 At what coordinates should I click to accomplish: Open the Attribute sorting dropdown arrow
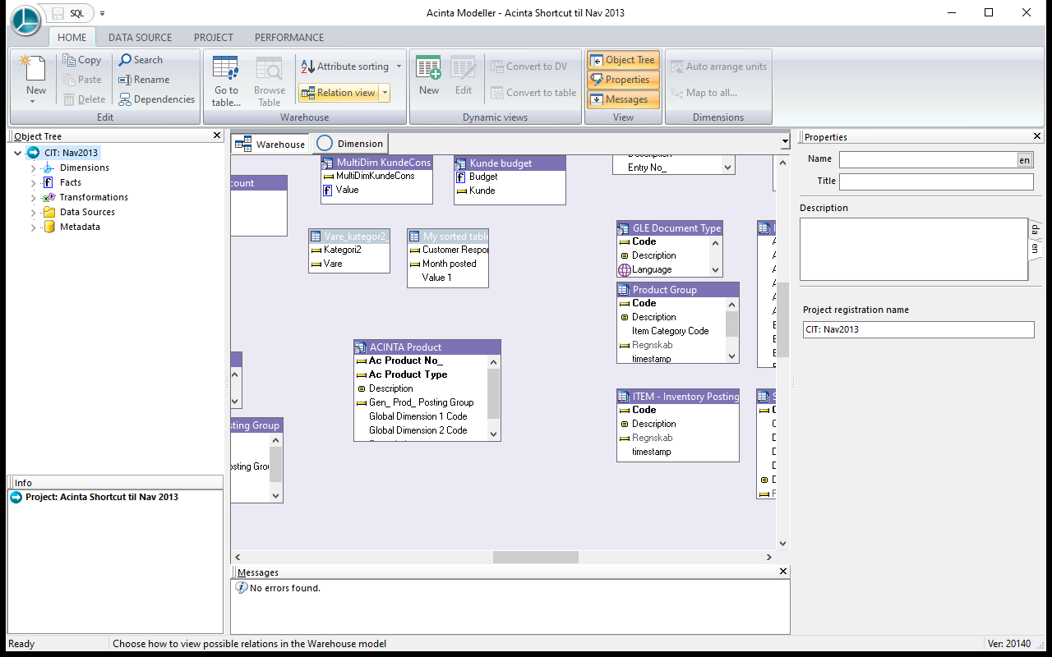tap(399, 67)
